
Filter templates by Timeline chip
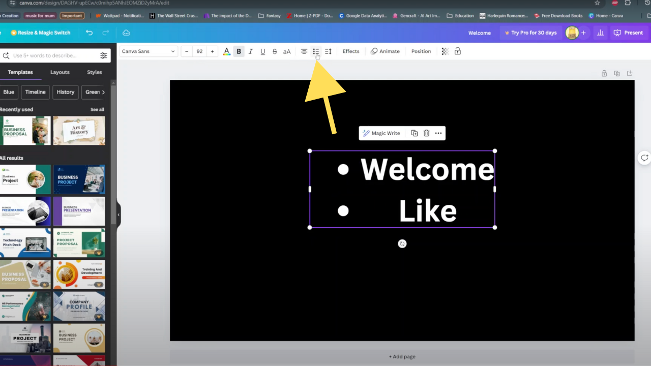[x=36, y=92]
